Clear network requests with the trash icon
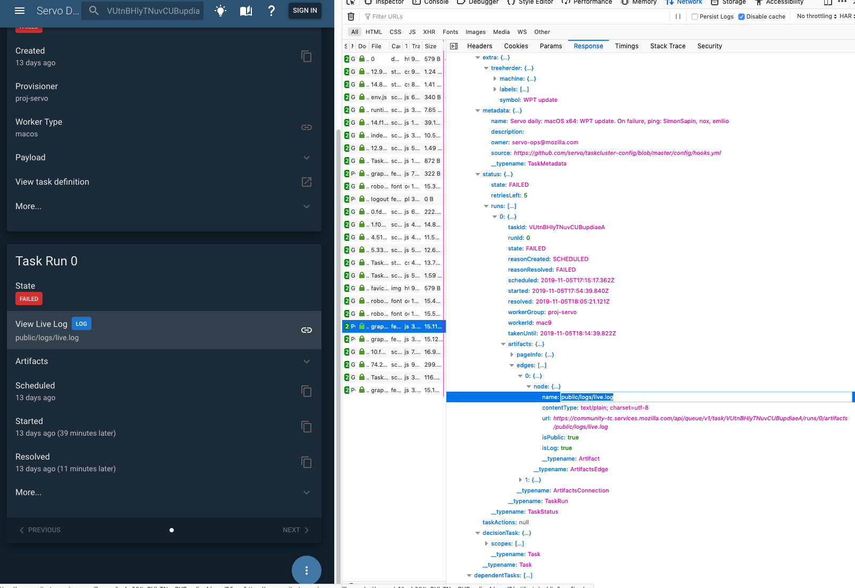The height and width of the screenshot is (588, 855). pos(351,16)
